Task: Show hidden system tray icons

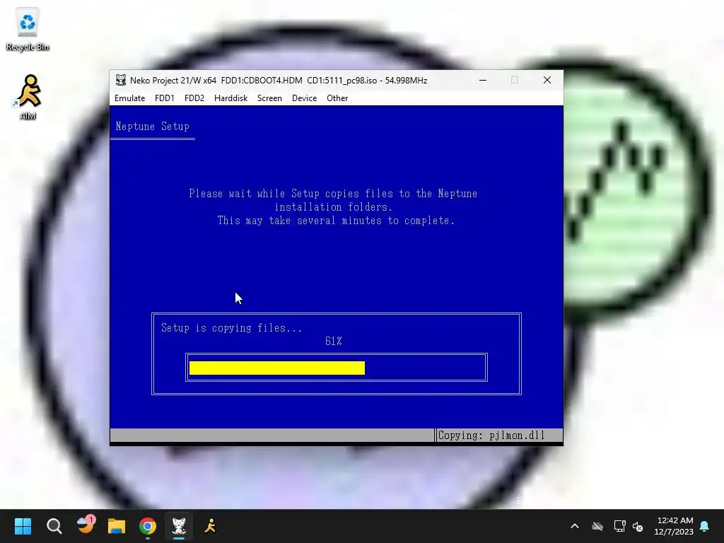Action: [x=575, y=526]
